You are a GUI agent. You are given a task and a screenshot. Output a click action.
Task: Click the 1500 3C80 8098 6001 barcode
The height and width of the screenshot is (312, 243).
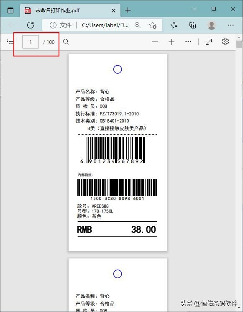point(117,189)
